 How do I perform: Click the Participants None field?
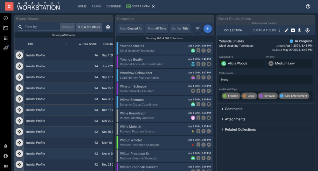(x=266, y=80)
